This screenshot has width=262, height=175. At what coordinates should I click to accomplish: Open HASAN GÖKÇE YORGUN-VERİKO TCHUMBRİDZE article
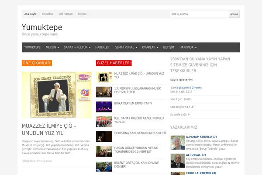pyautogui.click(x=136, y=150)
